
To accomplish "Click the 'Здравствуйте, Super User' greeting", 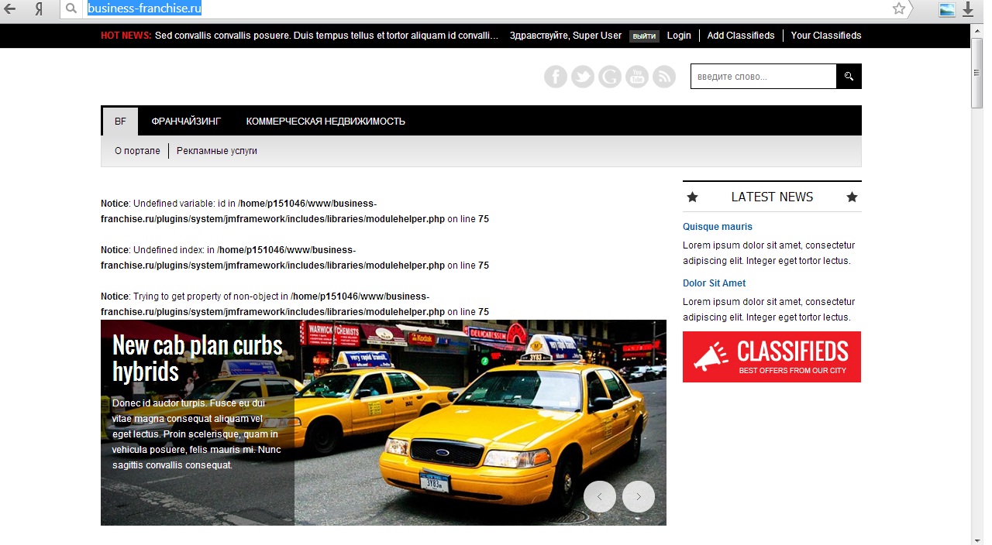I will click(566, 36).
